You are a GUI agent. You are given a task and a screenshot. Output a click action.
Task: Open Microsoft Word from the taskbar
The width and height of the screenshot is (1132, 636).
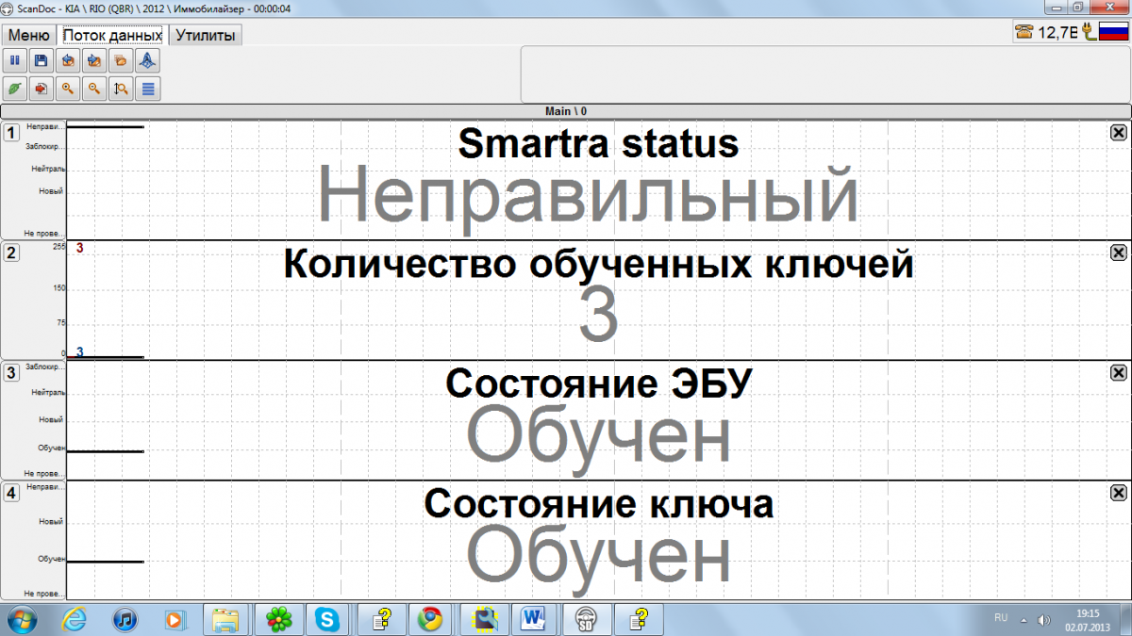533,619
